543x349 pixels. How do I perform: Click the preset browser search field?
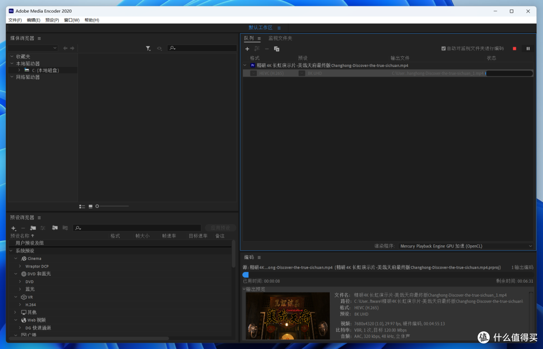137,228
